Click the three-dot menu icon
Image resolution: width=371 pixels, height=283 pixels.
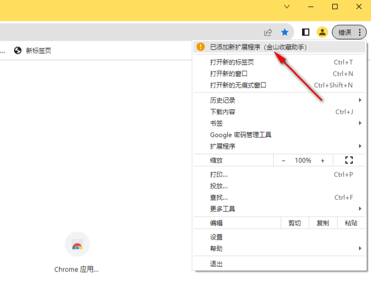click(x=360, y=32)
